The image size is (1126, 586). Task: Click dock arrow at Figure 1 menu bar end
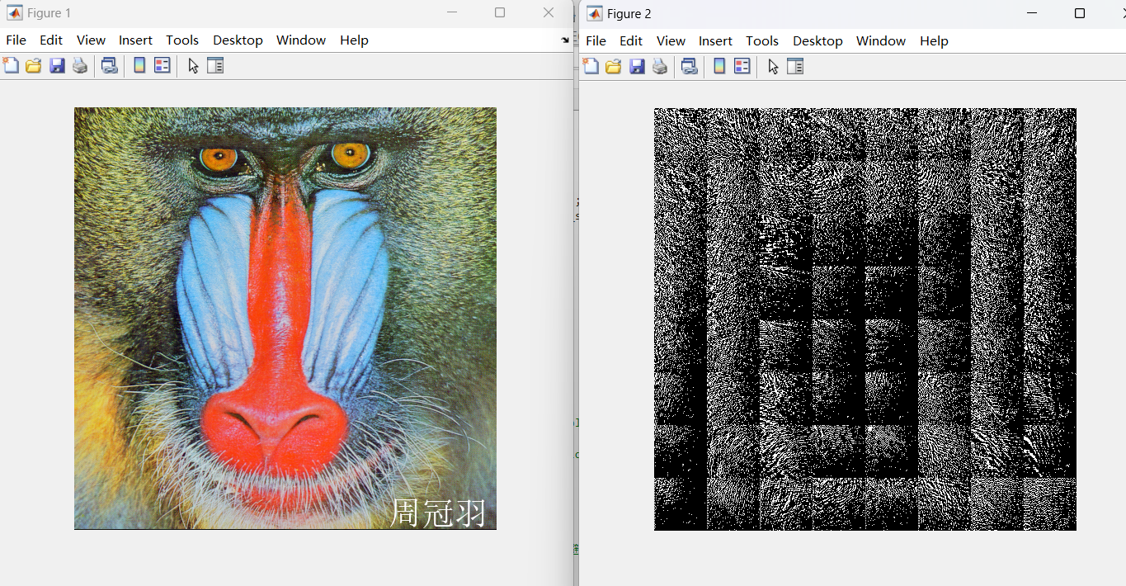pos(565,40)
